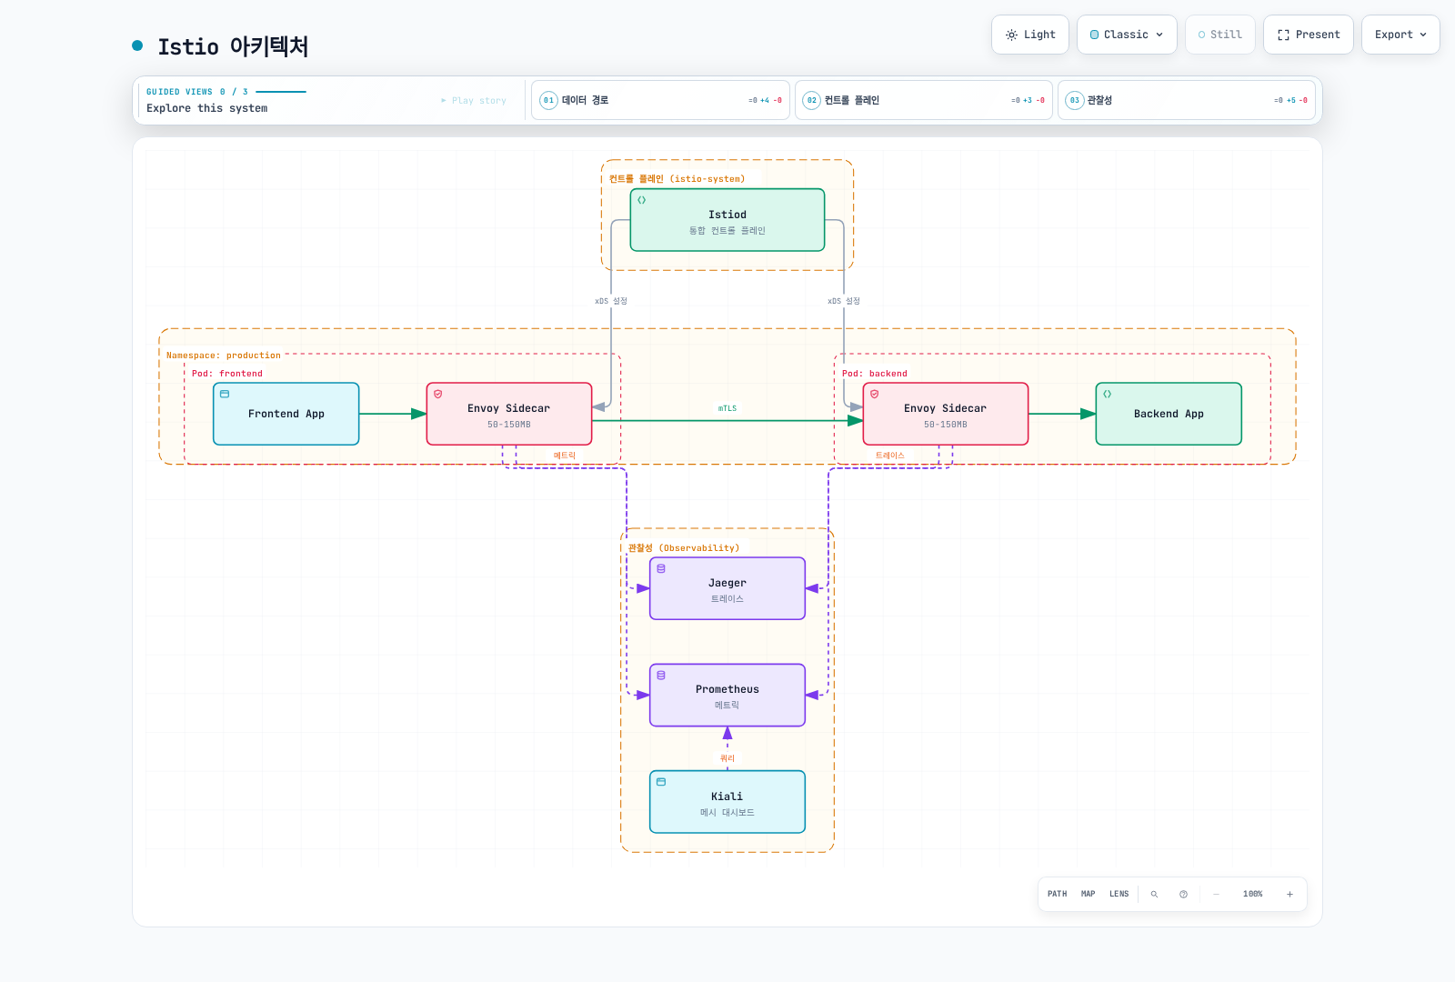Click the 트레이스 edge label under backend sidecar
The image size is (1455, 982).
coord(890,456)
